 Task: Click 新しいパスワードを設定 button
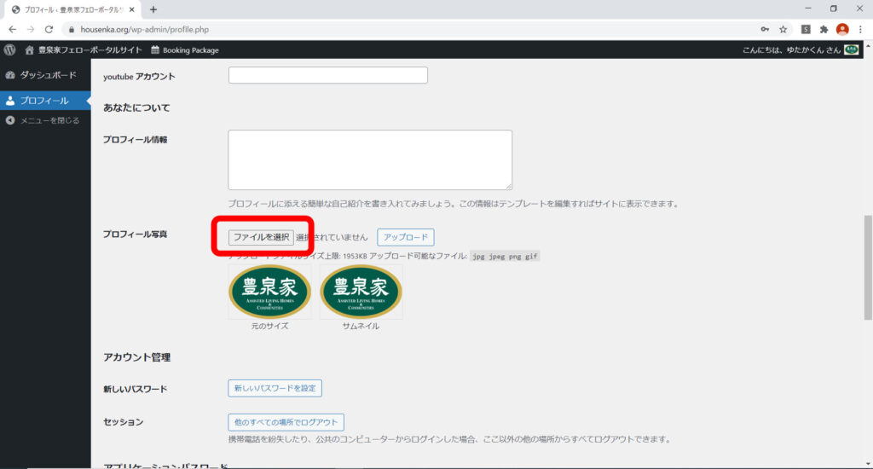point(275,389)
